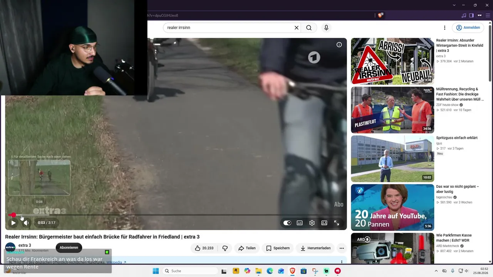This screenshot has width=493, height=277.
Task: Open the 20 Jahre auf YouTube thumbnail
Action: (x=392, y=207)
